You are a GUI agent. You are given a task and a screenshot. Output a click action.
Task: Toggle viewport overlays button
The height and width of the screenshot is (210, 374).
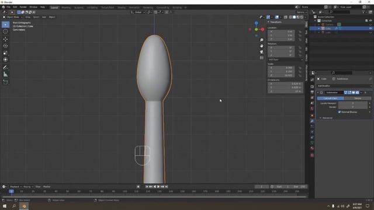coord(277,17)
